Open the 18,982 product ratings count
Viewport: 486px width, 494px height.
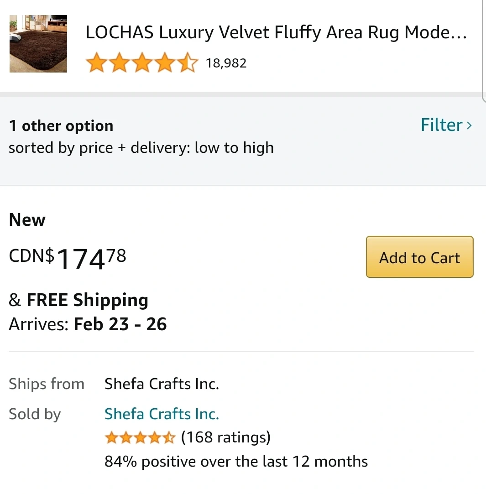(x=226, y=63)
